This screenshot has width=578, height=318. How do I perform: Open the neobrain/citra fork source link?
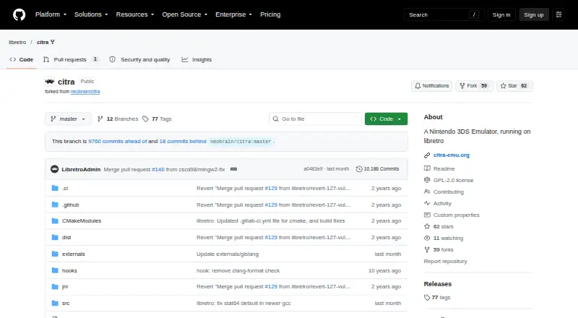point(85,92)
